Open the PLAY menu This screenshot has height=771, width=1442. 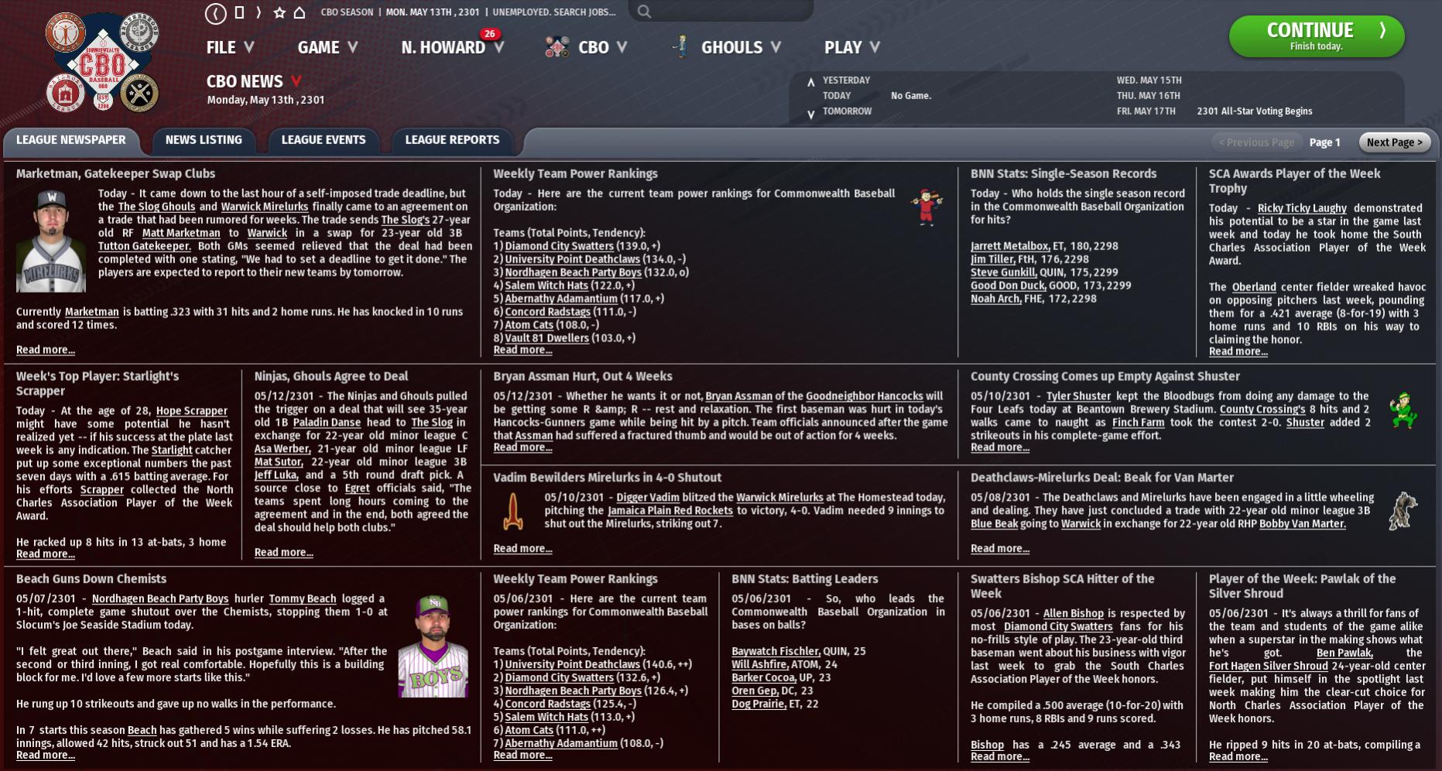point(851,47)
